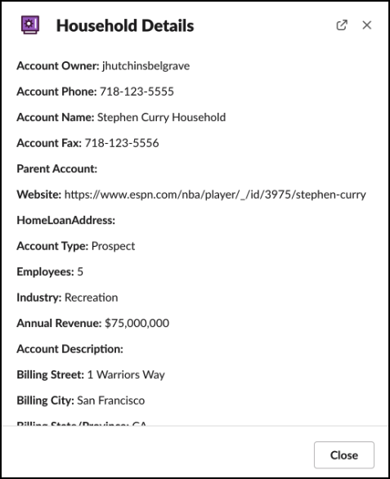390x479 pixels.
Task: Click the Account Description label
Action: 70,349
